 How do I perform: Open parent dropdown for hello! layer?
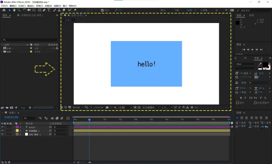[x=61, y=127]
